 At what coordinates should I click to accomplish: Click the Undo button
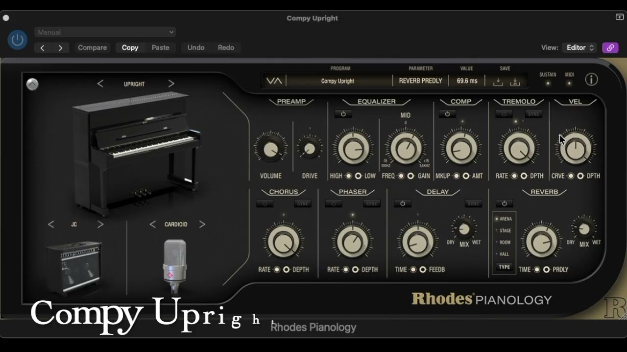click(196, 47)
